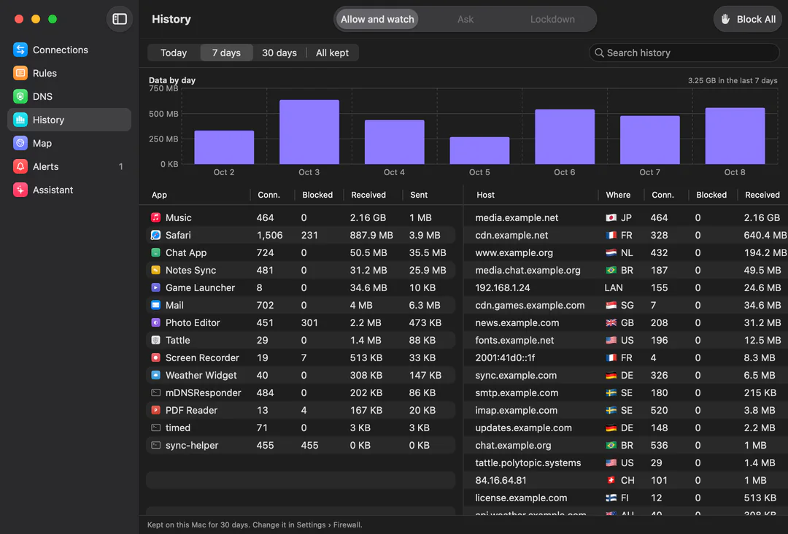Toggle the sidebar visibility button
The width and height of the screenshot is (788, 534).
click(x=120, y=19)
